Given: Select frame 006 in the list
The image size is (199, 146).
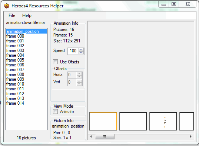Looking at the screenshot, I should [26, 65].
